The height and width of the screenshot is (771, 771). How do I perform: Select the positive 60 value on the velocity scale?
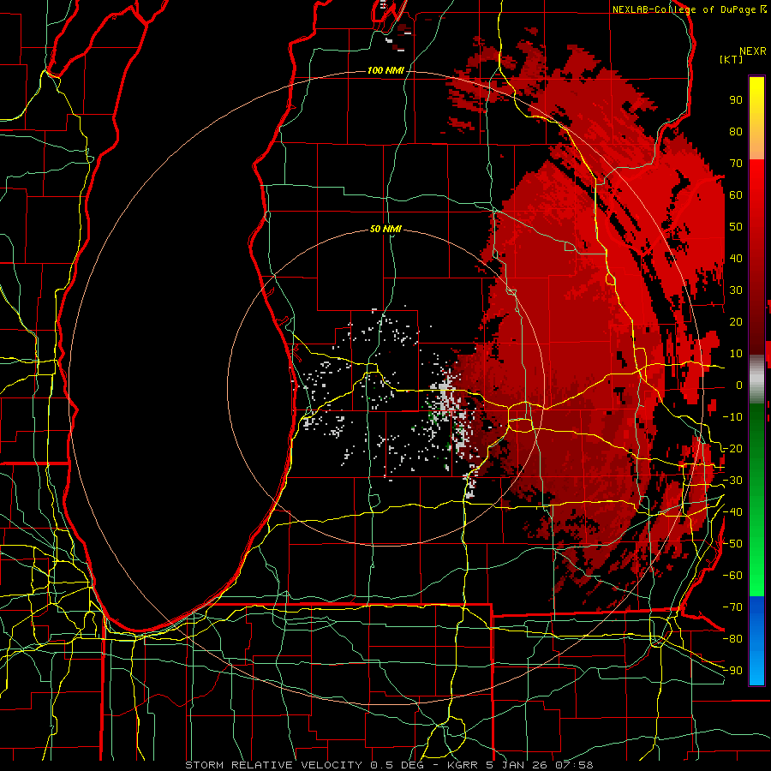coord(736,194)
